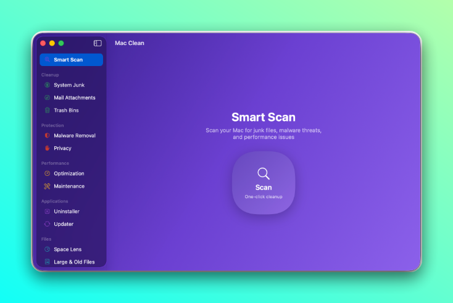Click the Space Lens icon

[47, 249]
